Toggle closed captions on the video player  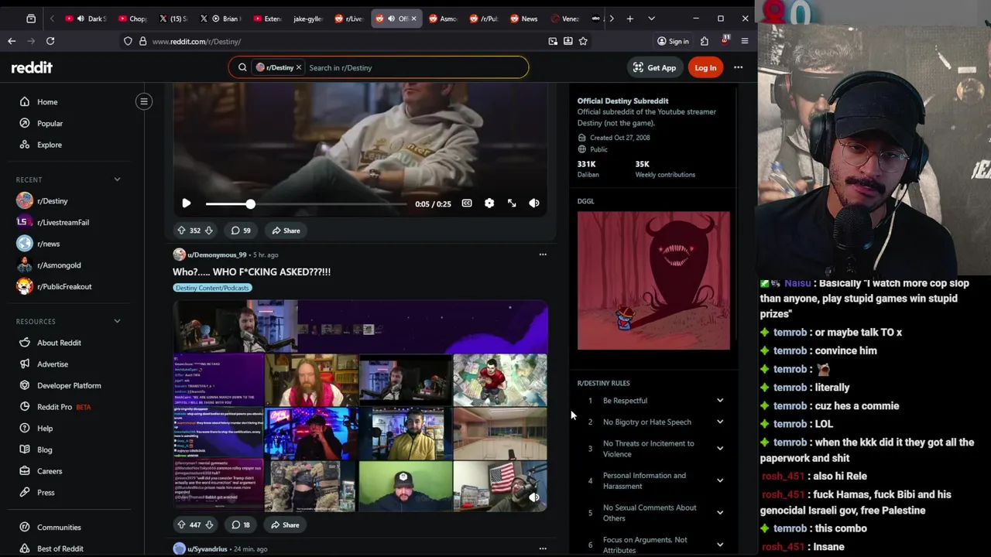pyautogui.click(x=467, y=203)
